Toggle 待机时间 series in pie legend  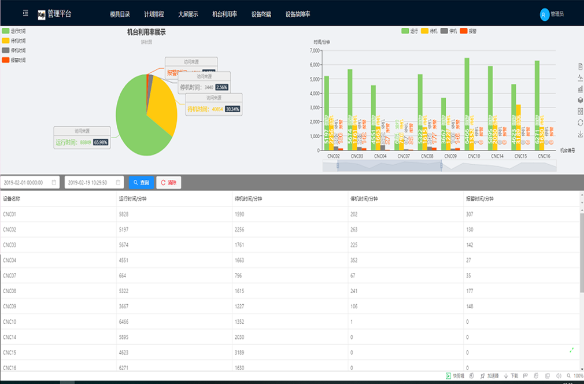pyautogui.click(x=14, y=40)
